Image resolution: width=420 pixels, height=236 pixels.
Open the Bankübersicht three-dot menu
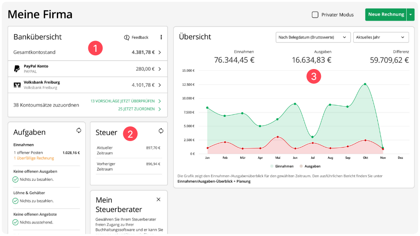coord(161,37)
